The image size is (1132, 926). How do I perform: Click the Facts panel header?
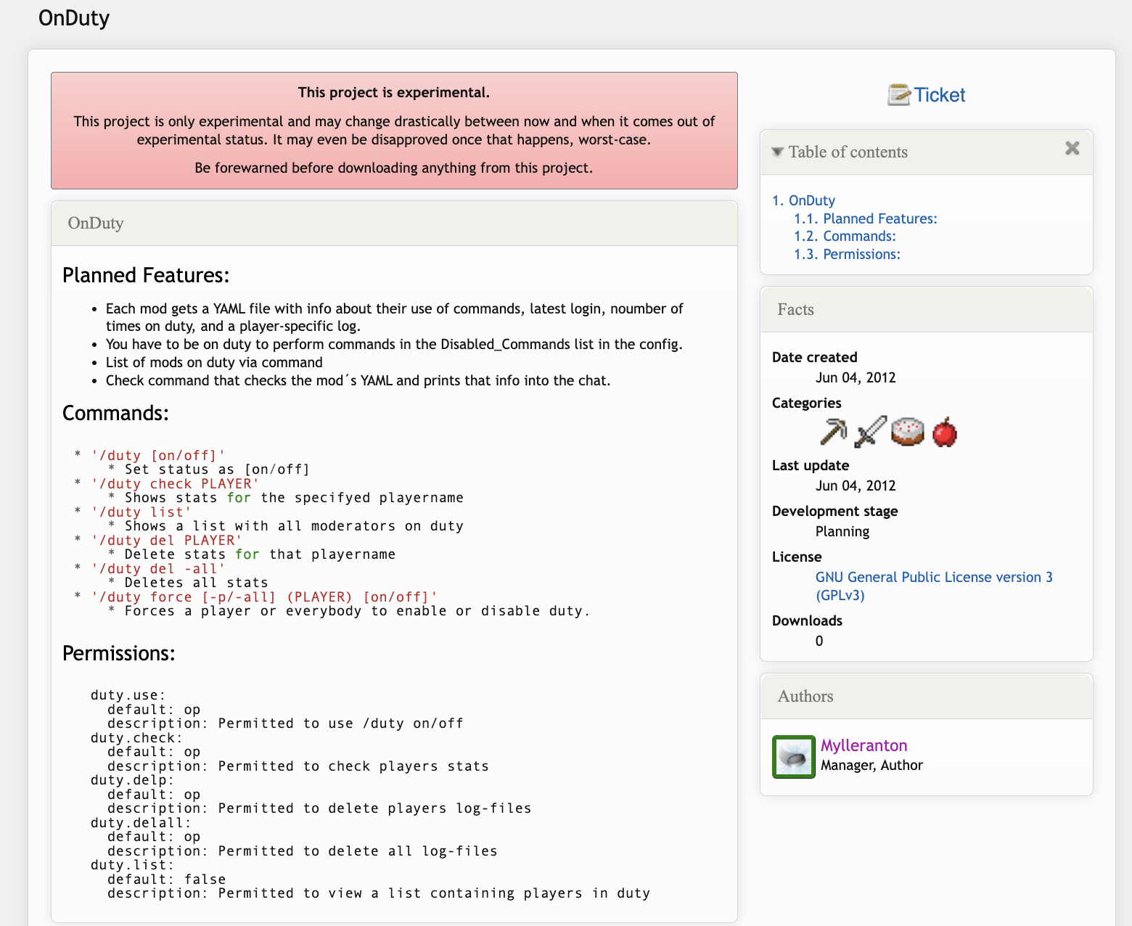[x=927, y=310]
